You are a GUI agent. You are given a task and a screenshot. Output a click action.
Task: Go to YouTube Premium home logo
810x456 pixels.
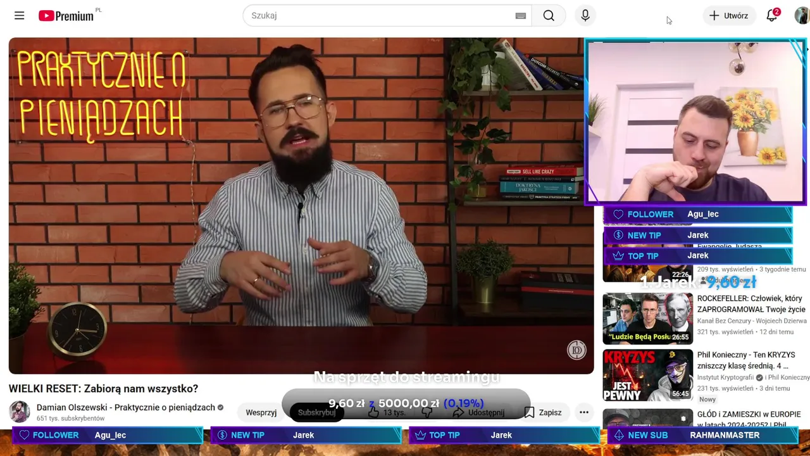(x=66, y=16)
